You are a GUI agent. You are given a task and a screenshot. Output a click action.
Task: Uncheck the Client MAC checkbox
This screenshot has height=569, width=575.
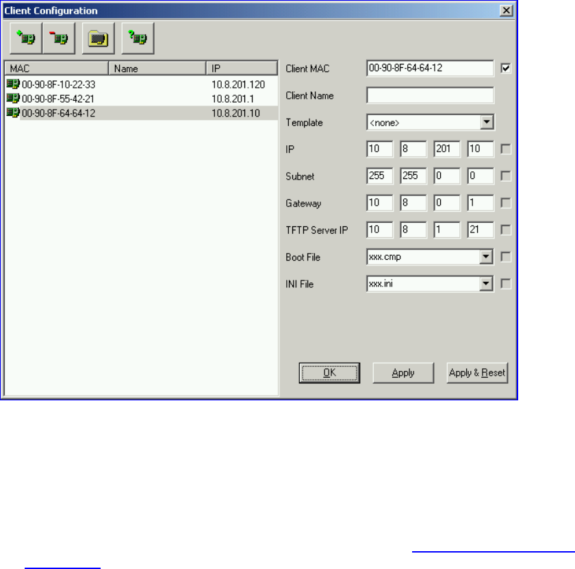click(x=506, y=69)
